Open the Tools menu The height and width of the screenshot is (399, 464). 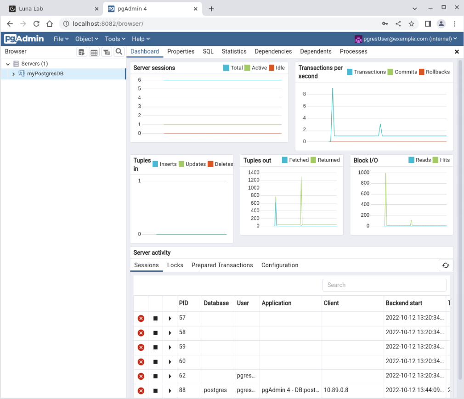115,39
